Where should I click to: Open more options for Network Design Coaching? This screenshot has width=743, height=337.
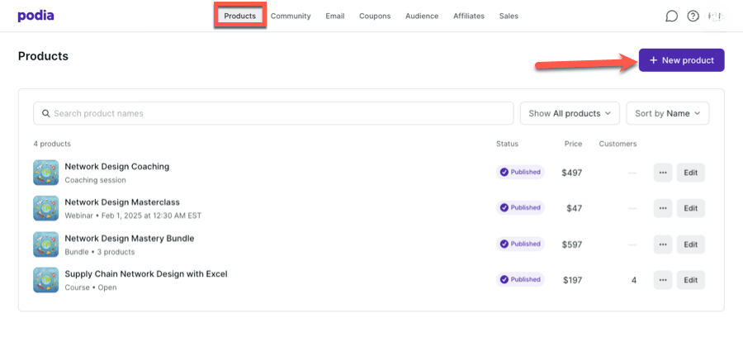pyautogui.click(x=662, y=173)
